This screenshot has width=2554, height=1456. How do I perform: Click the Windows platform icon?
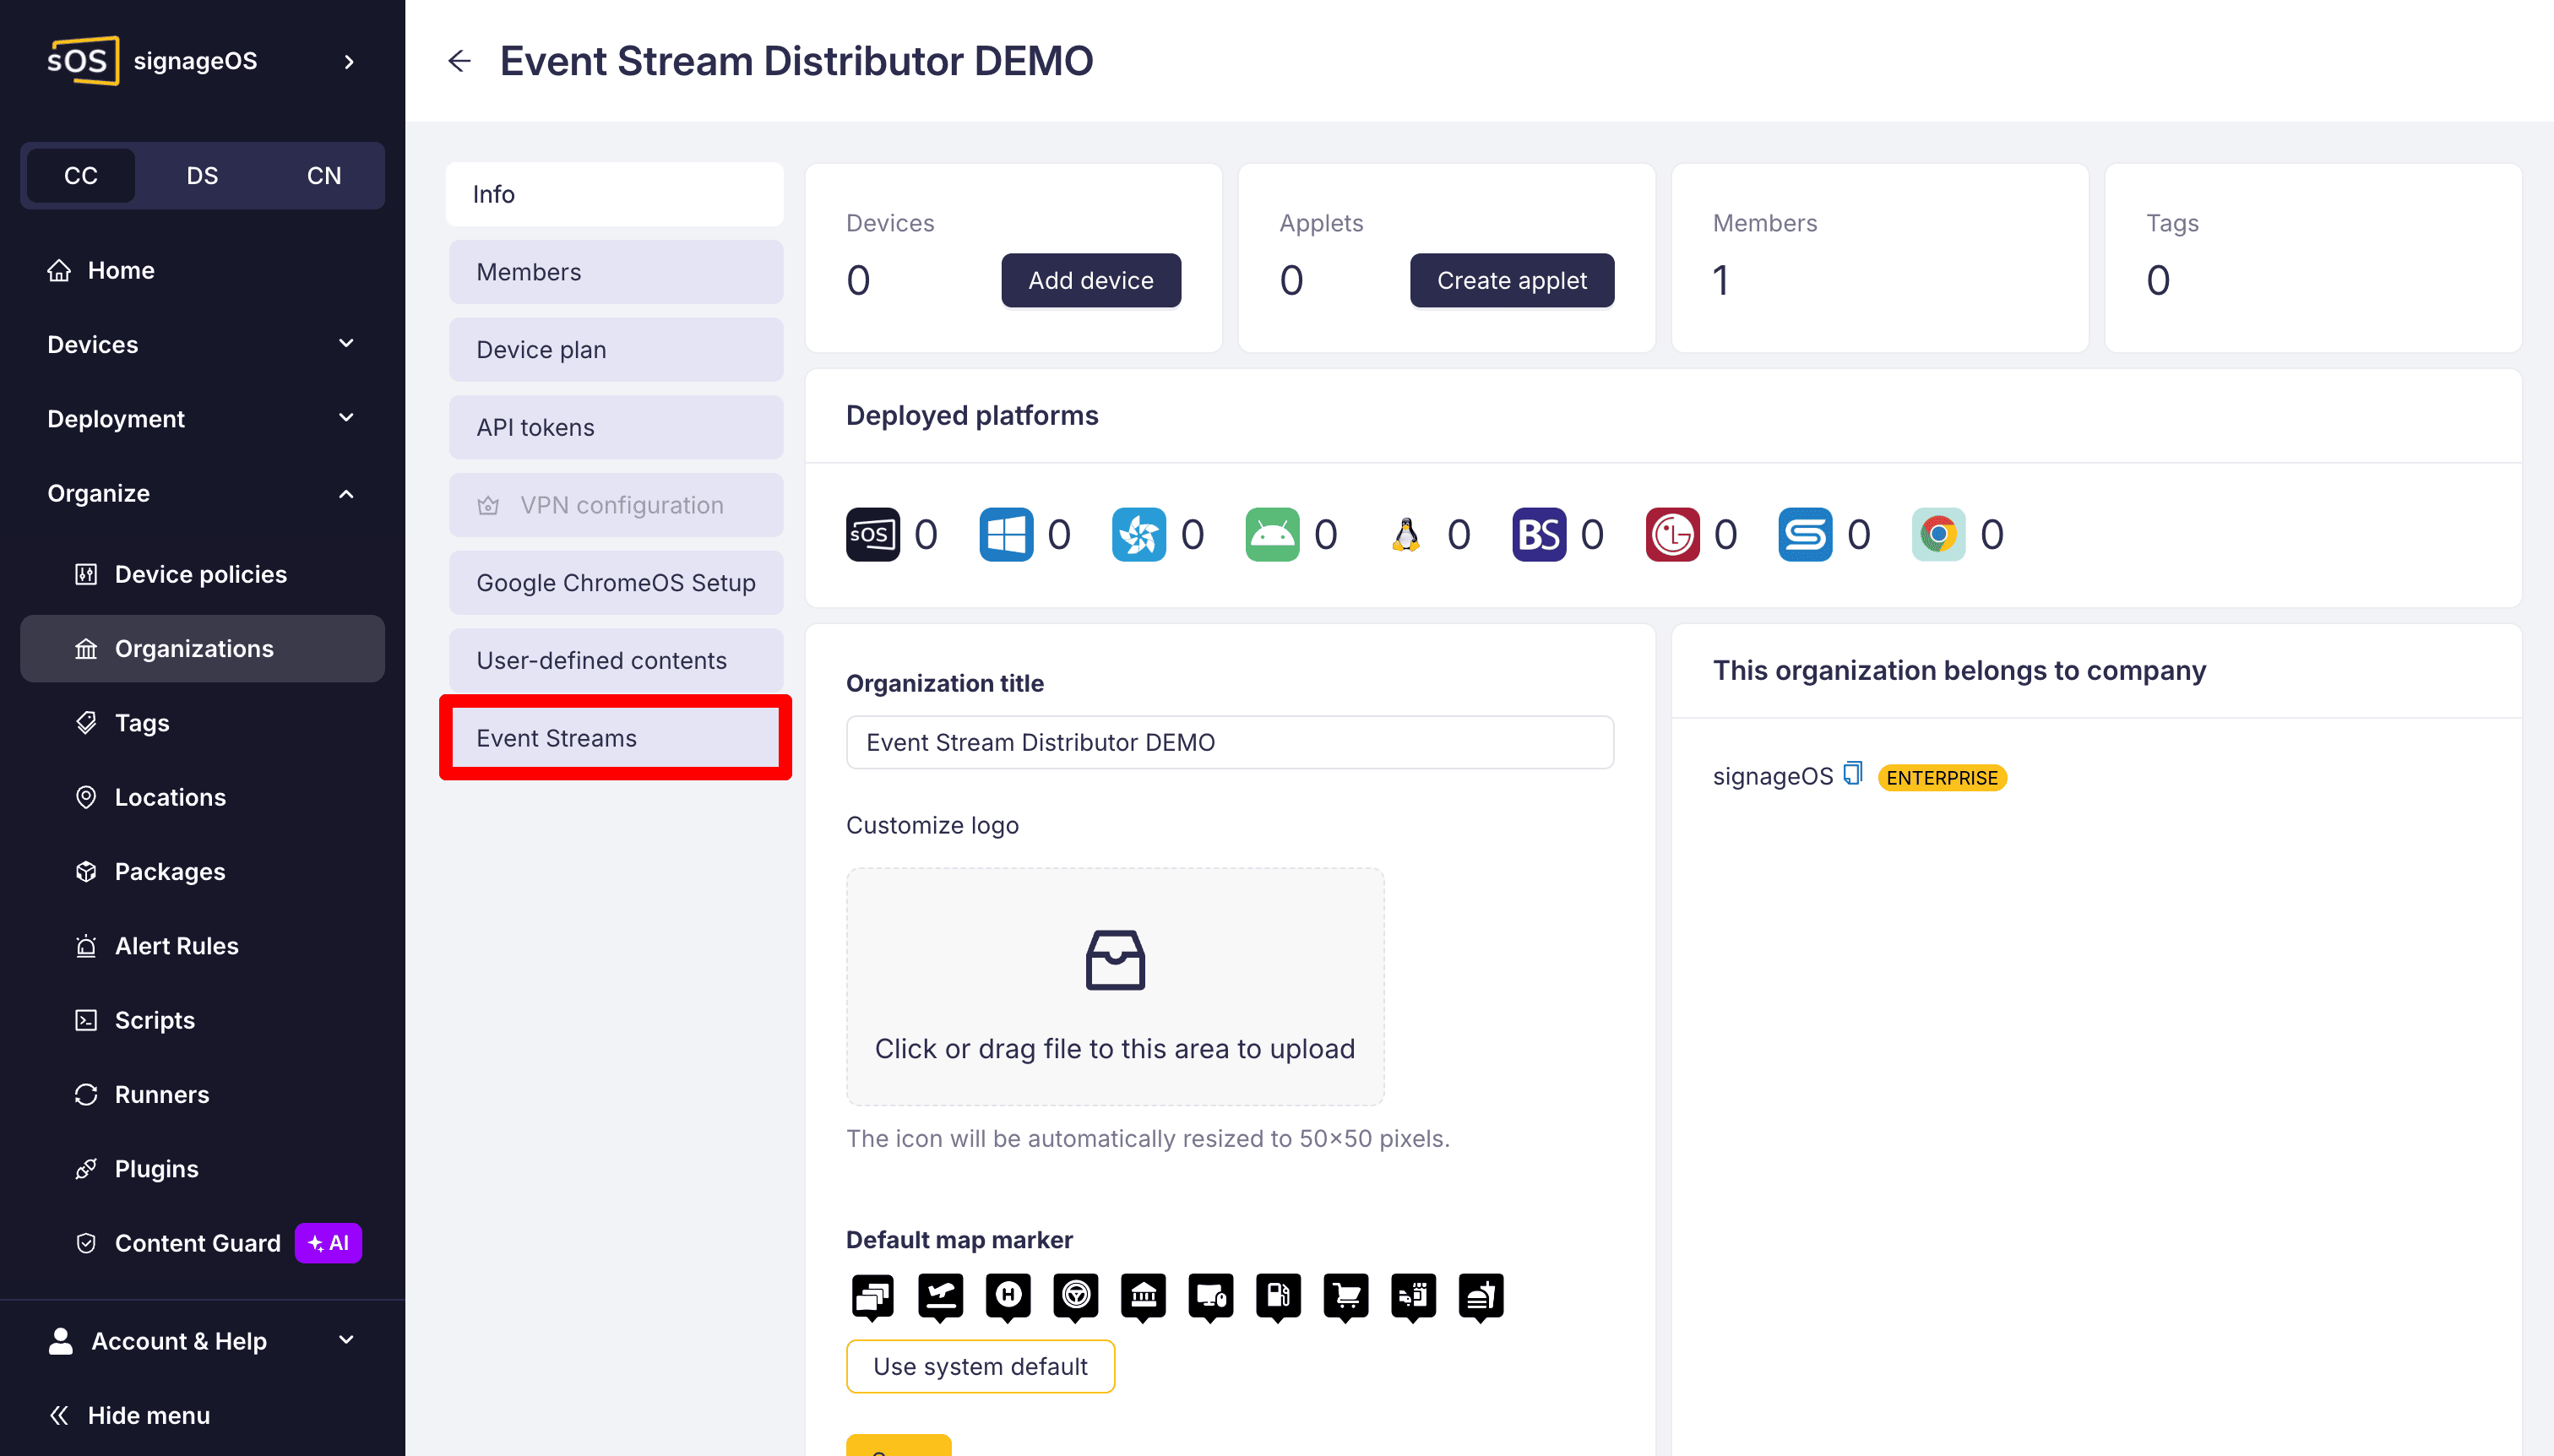coord(1005,534)
